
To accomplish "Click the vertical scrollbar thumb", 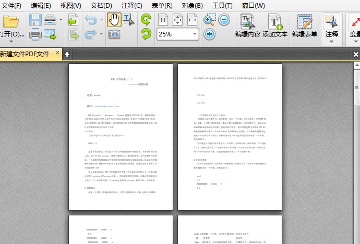I will (x=357, y=87).
